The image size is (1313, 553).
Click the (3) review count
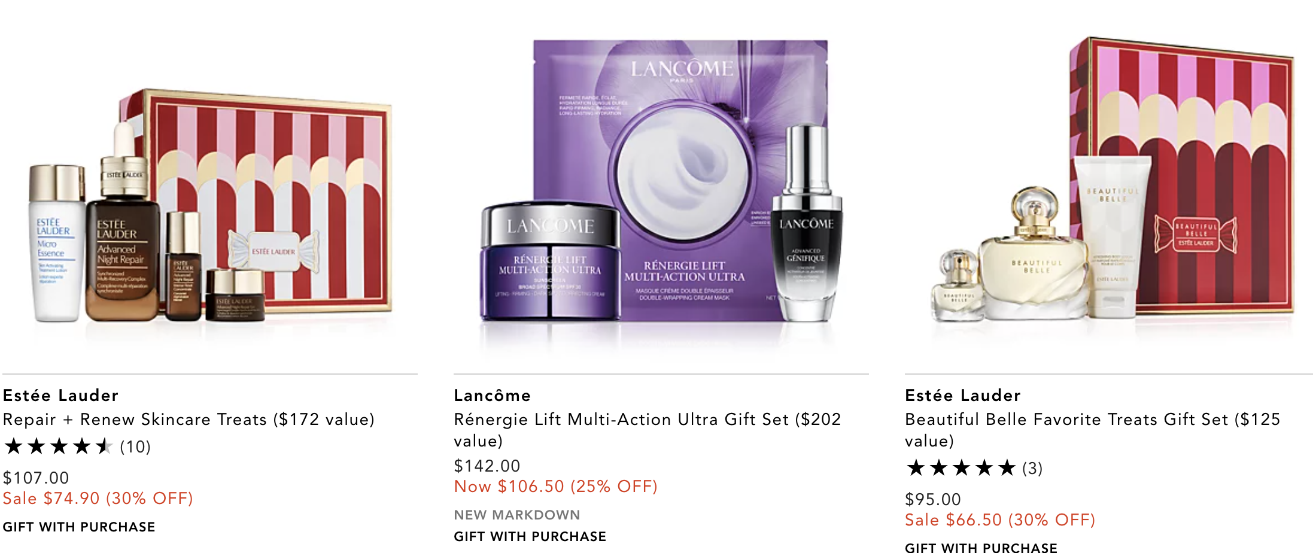click(x=1032, y=469)
